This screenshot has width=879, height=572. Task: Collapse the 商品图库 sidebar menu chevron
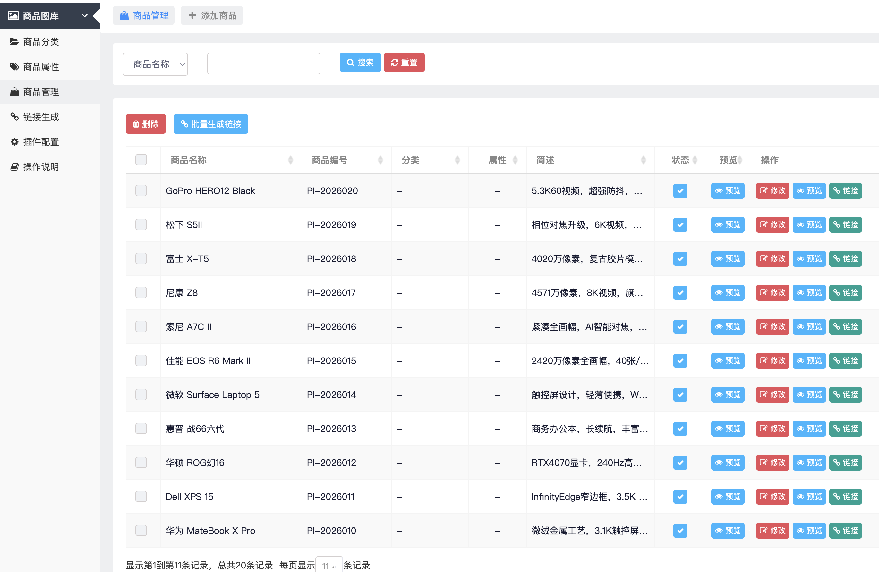click(85, 15)
